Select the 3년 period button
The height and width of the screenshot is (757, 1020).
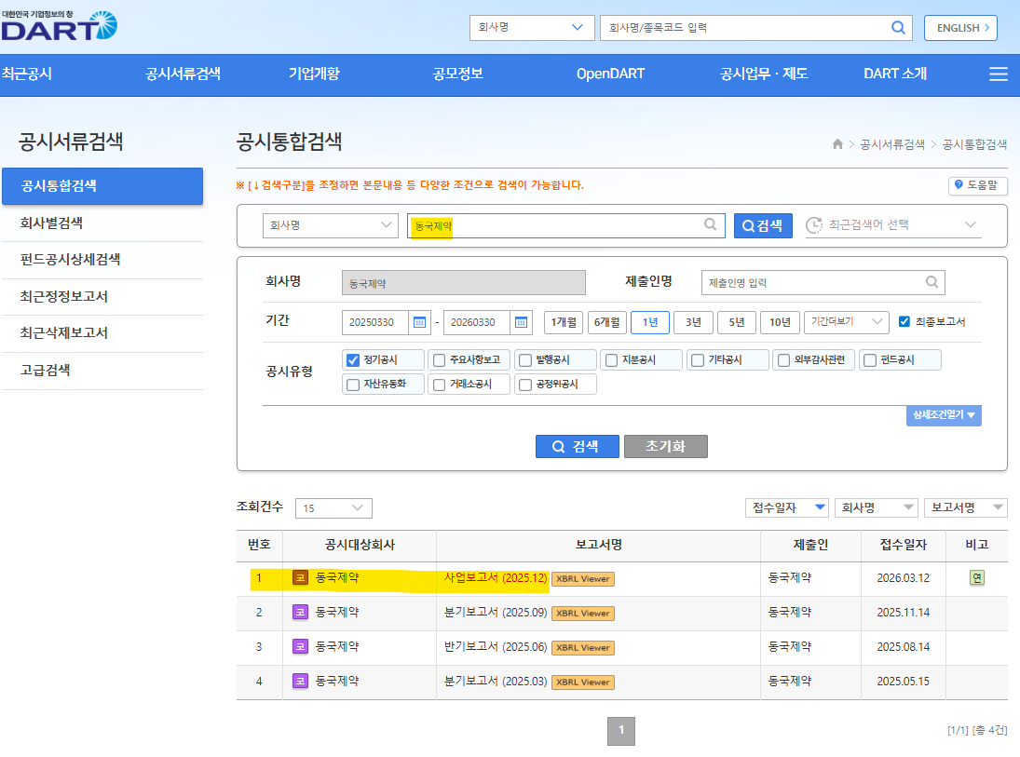click(x=693, y=322)
